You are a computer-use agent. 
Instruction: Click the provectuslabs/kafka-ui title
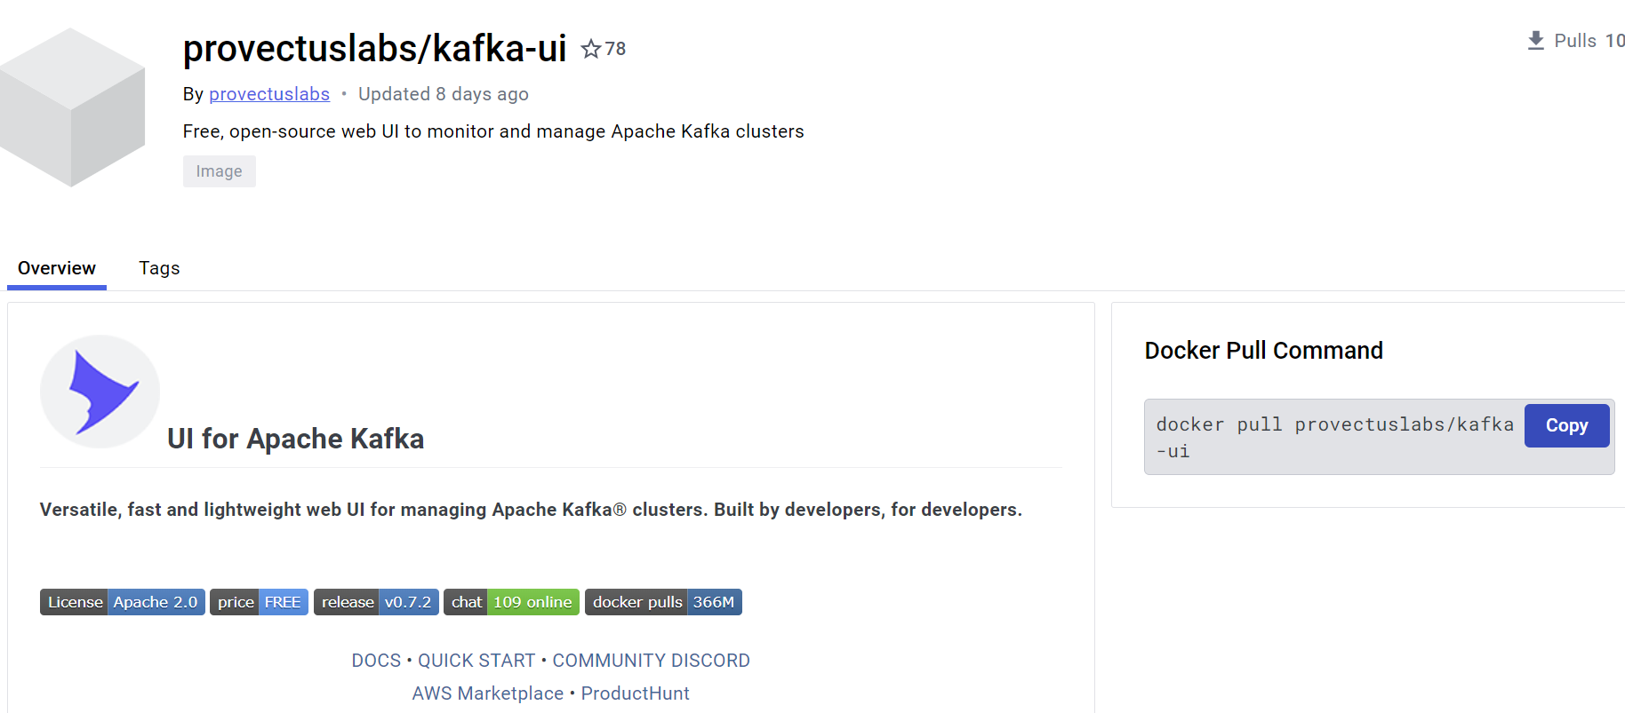tap(374, 48)
